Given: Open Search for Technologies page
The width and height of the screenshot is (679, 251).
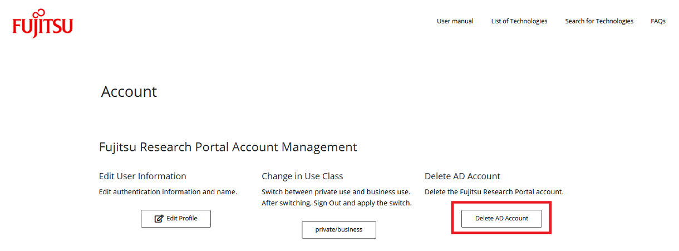Looking at the screenshot, I should (x=599, y=21).
